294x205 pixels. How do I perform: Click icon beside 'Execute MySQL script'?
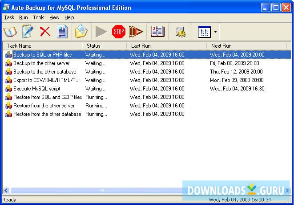click(x=8, y=89)
